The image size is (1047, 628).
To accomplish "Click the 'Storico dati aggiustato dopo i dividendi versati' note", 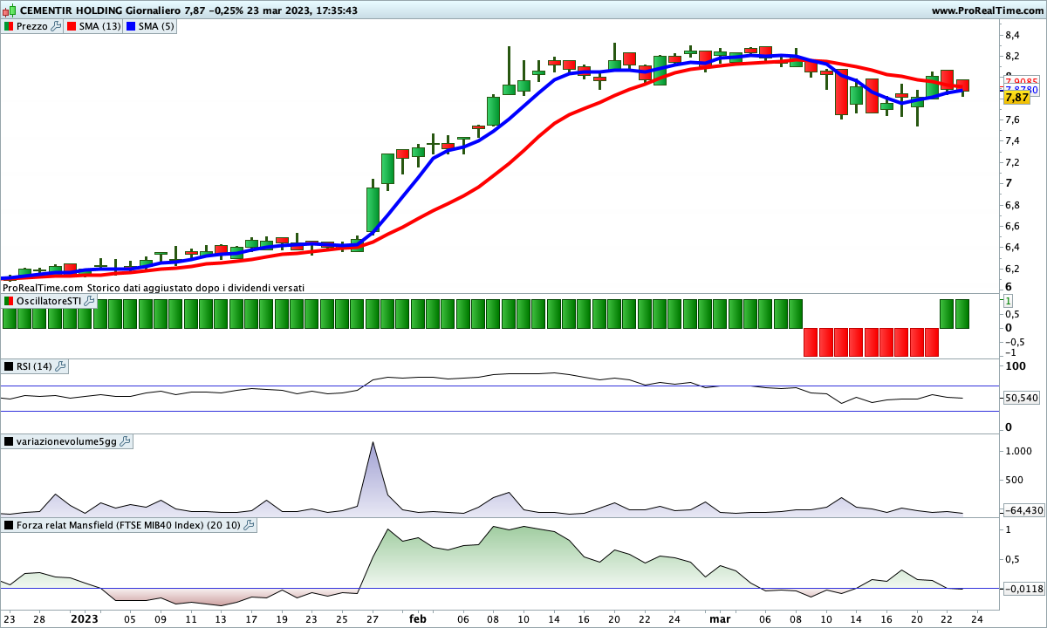I will coord(196,287).
